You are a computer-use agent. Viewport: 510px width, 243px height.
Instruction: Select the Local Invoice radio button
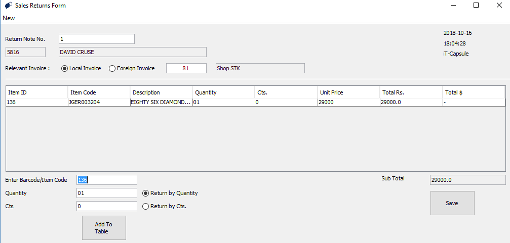tap(64, 68)
